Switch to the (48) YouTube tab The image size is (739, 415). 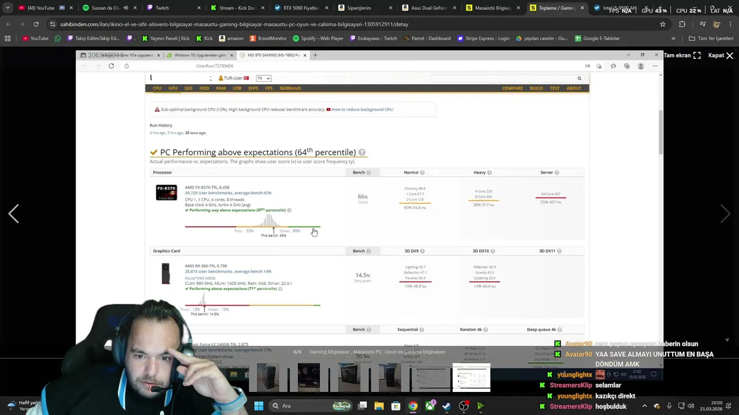pyautogui.click(x=40, y=8)
